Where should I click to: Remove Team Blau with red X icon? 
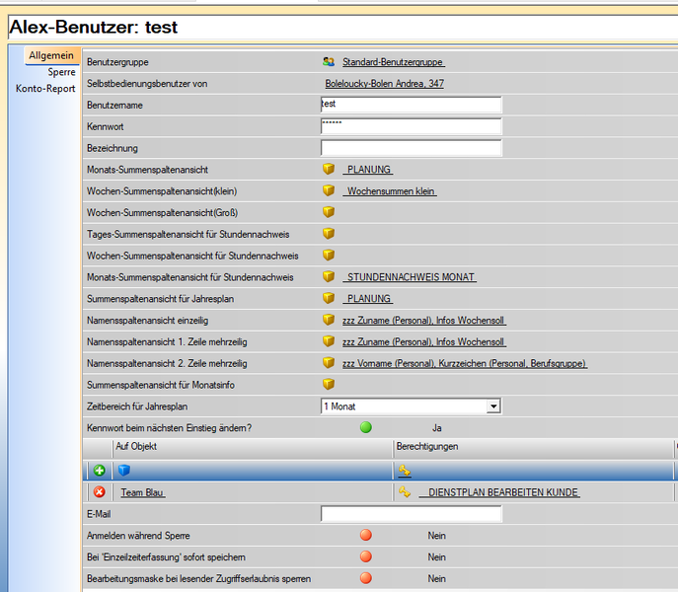(99, 492)
